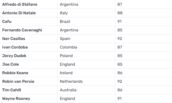
Task: Select the Jerzy Dudek entry
Action: 14,56
